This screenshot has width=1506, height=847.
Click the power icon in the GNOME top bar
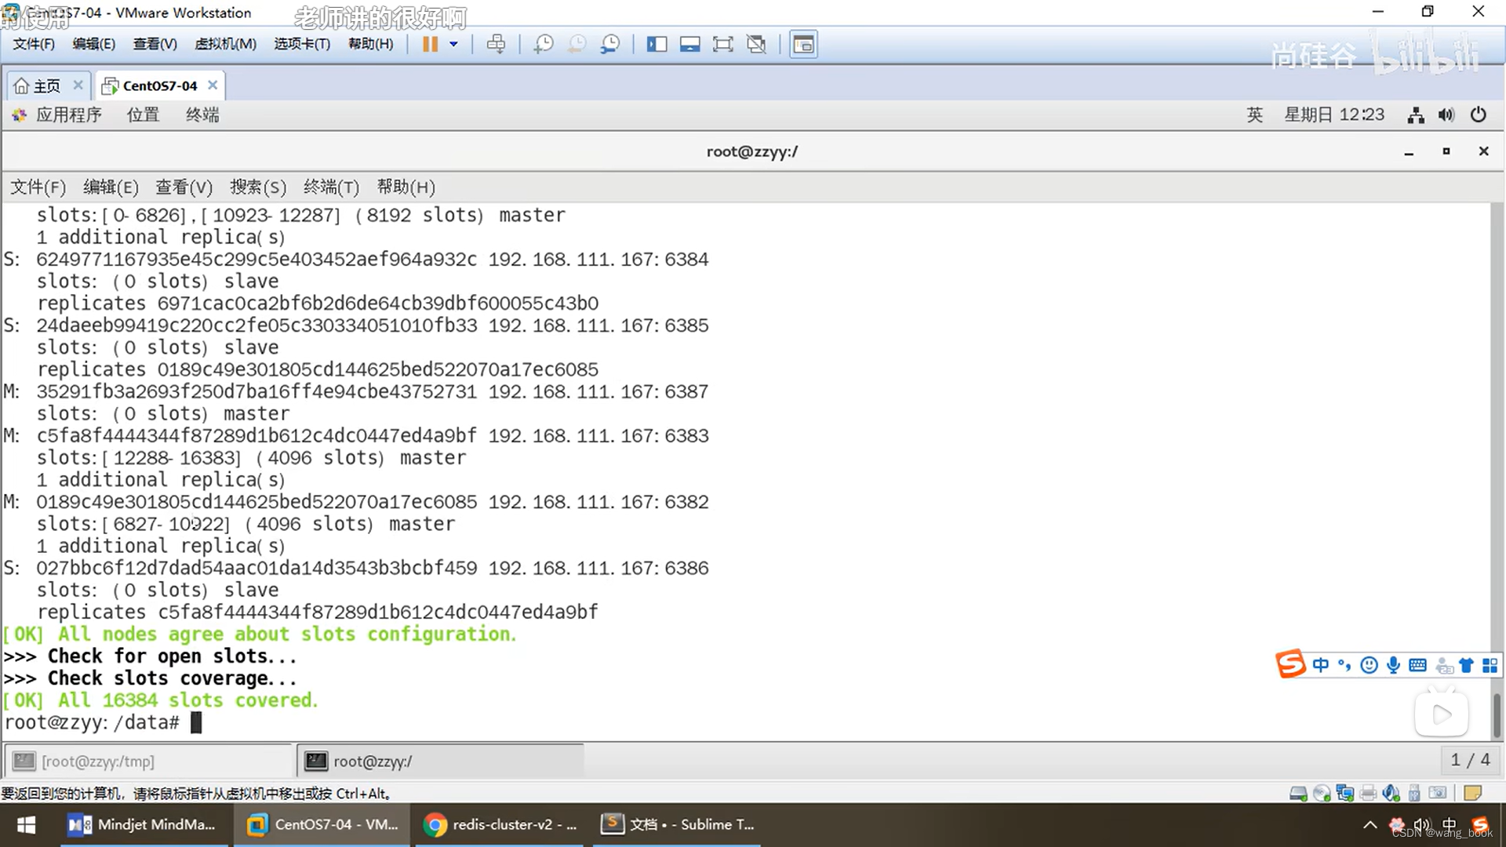(1478, 115)
